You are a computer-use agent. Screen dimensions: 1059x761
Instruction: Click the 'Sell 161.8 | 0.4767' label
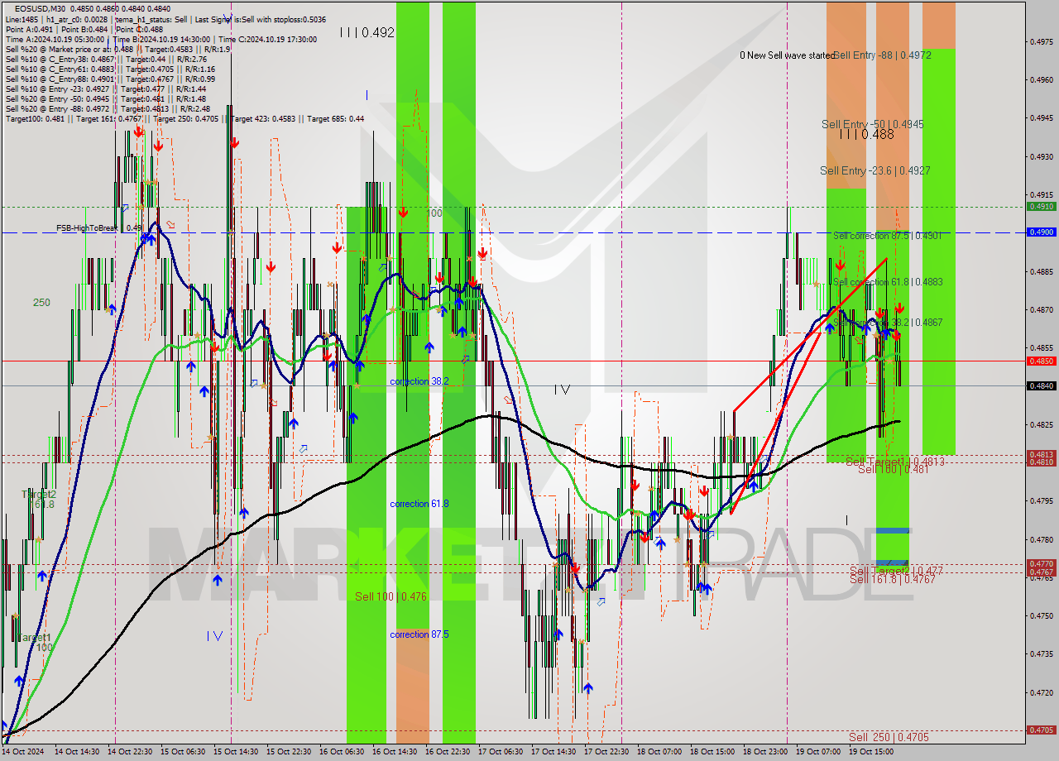(x=892, y=579)
